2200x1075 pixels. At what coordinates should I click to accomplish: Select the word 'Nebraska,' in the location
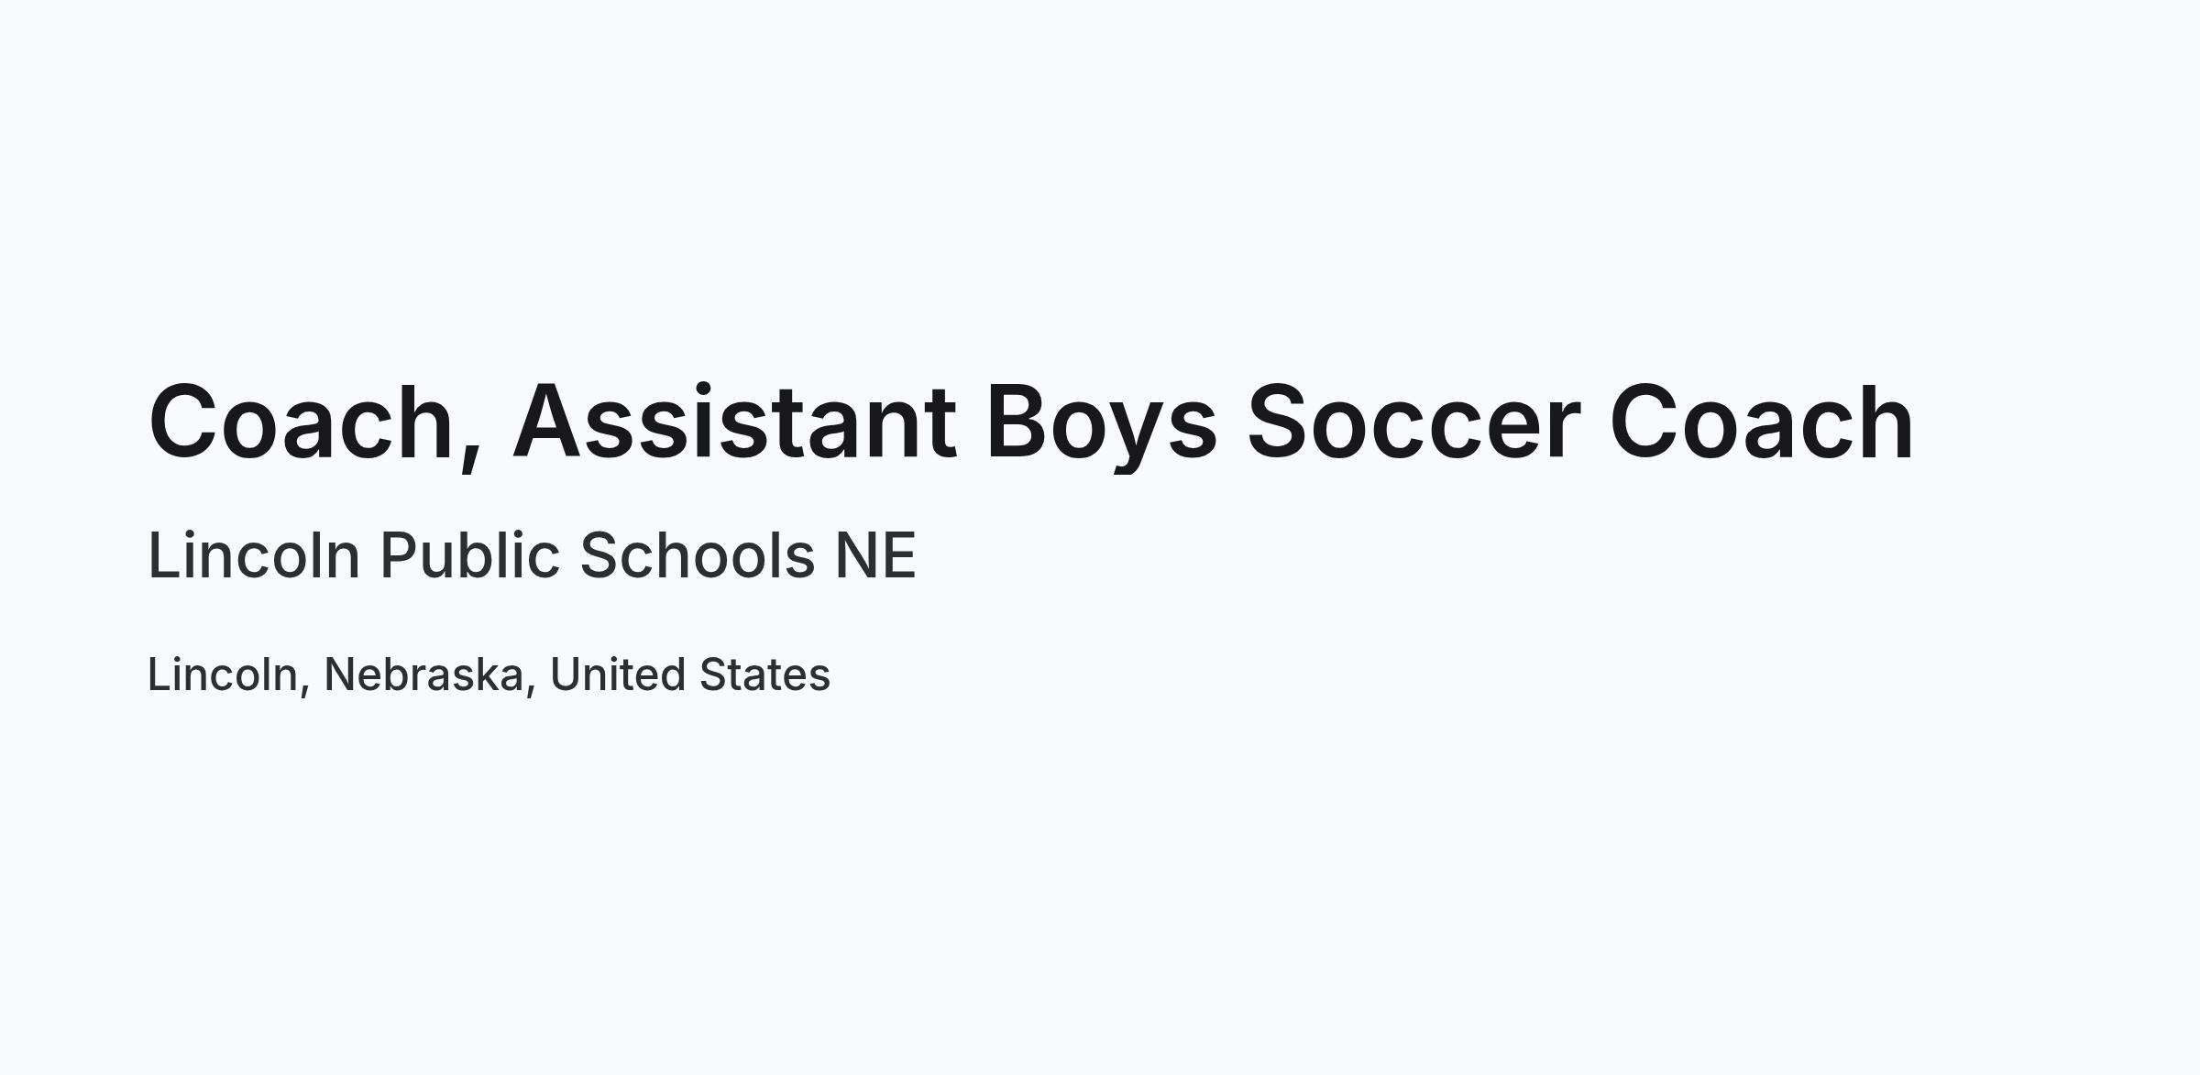(430, 675)
